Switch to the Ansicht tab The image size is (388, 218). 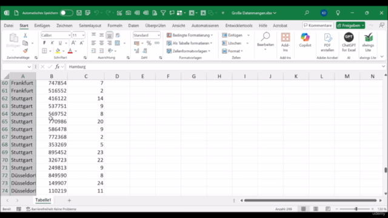[178, 25]
